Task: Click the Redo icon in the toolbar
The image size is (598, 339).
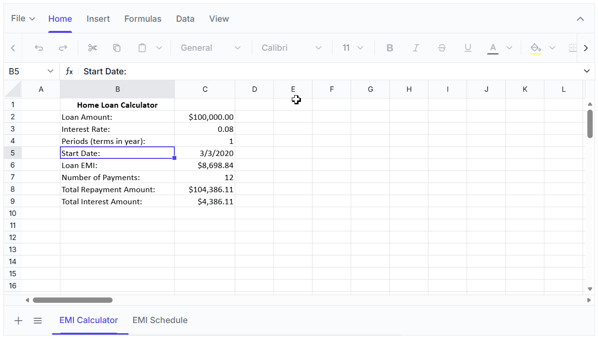Action: (63, 48)
